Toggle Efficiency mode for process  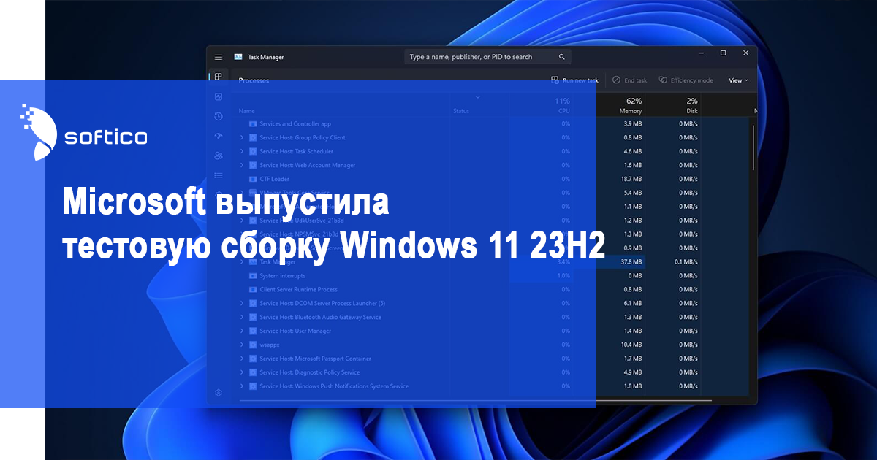686,80
